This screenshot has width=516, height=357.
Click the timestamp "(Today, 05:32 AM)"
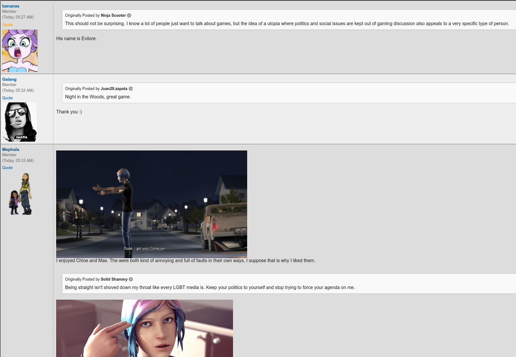coord(18,90)
